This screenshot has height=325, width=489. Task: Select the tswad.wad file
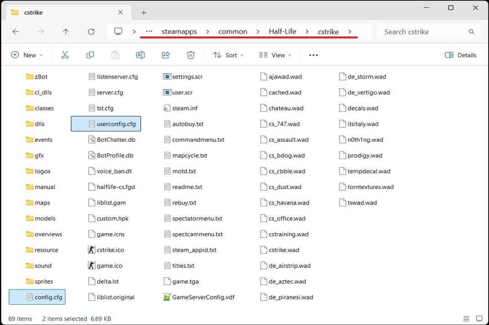click(358, 203)
